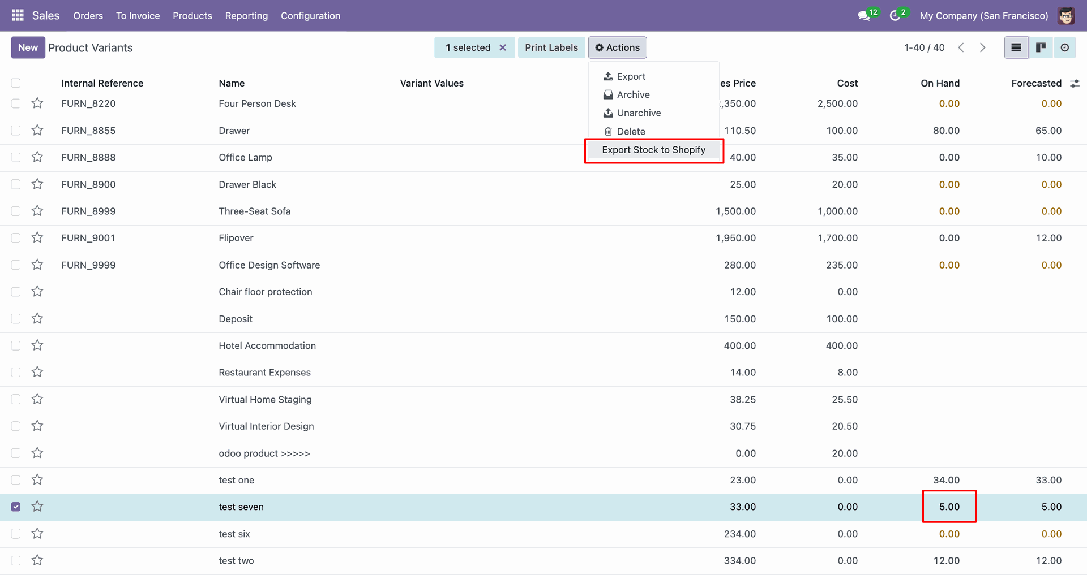1087x575 pixels.
Task: Go to the next page arrow
Action: [983, 47]
